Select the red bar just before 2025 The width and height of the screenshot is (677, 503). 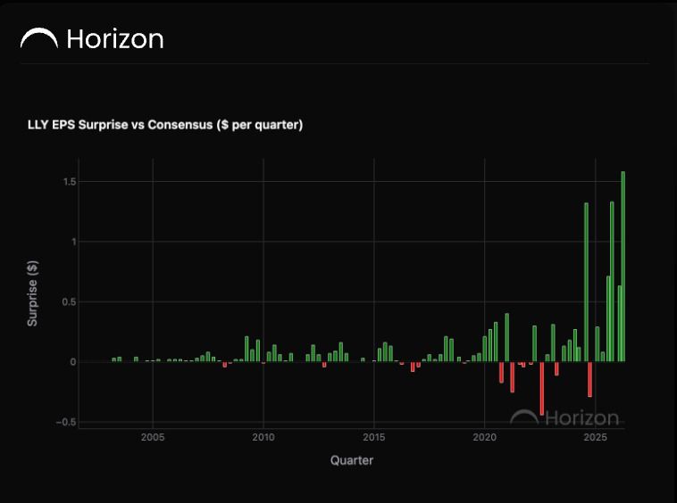589,379
